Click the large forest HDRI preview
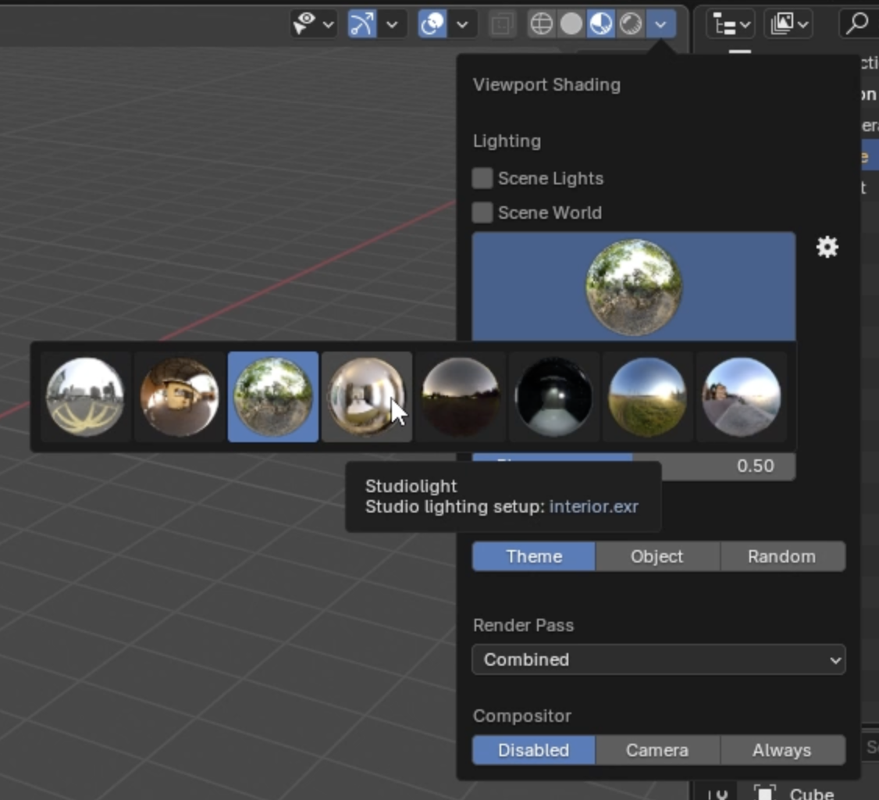The width and height of the screenshot is (879, 800). tap(633, 287)
